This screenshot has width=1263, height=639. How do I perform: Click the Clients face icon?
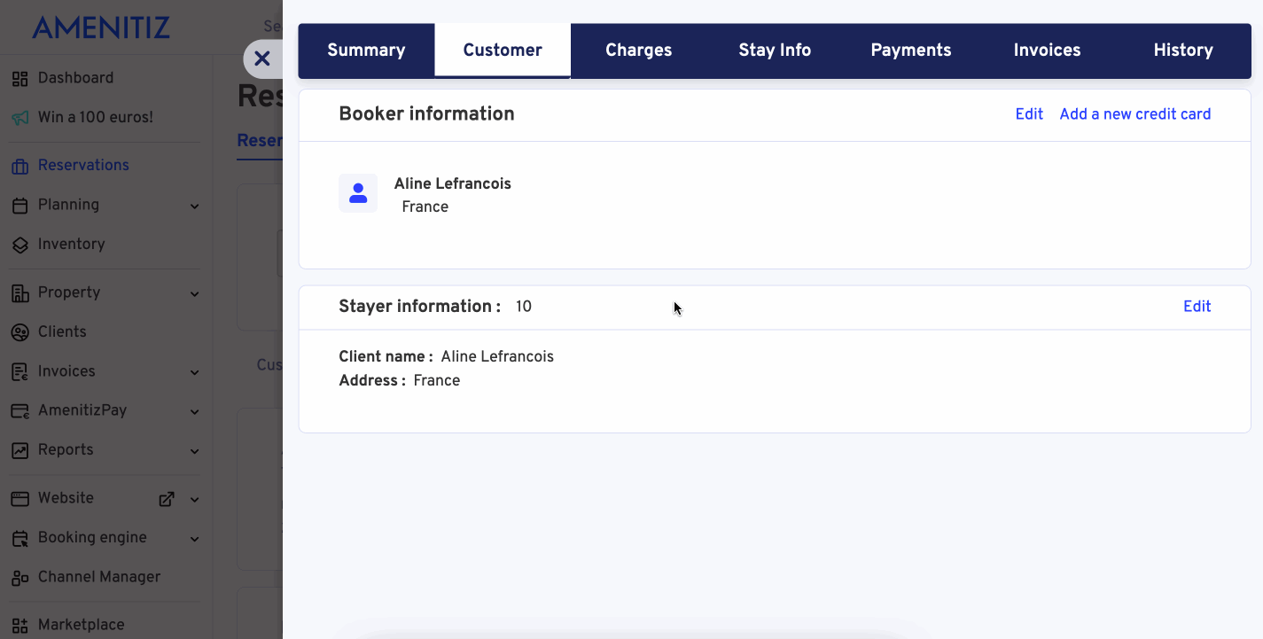19,332
